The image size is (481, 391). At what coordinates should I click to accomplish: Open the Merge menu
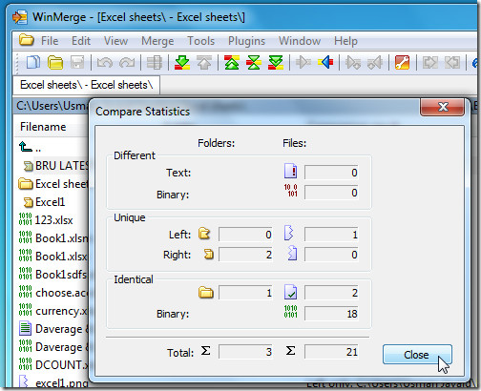[157, 41]
